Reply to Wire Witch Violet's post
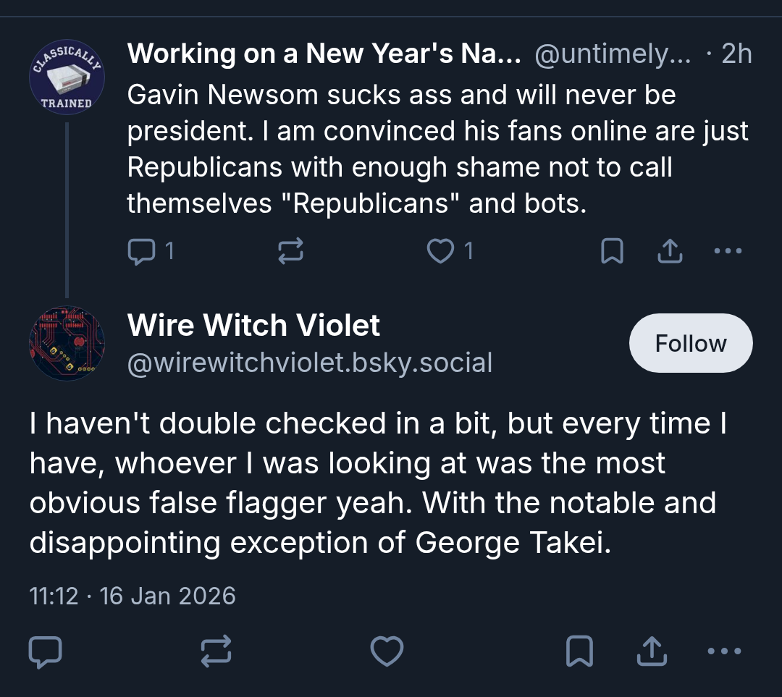 tap(46, 651)
